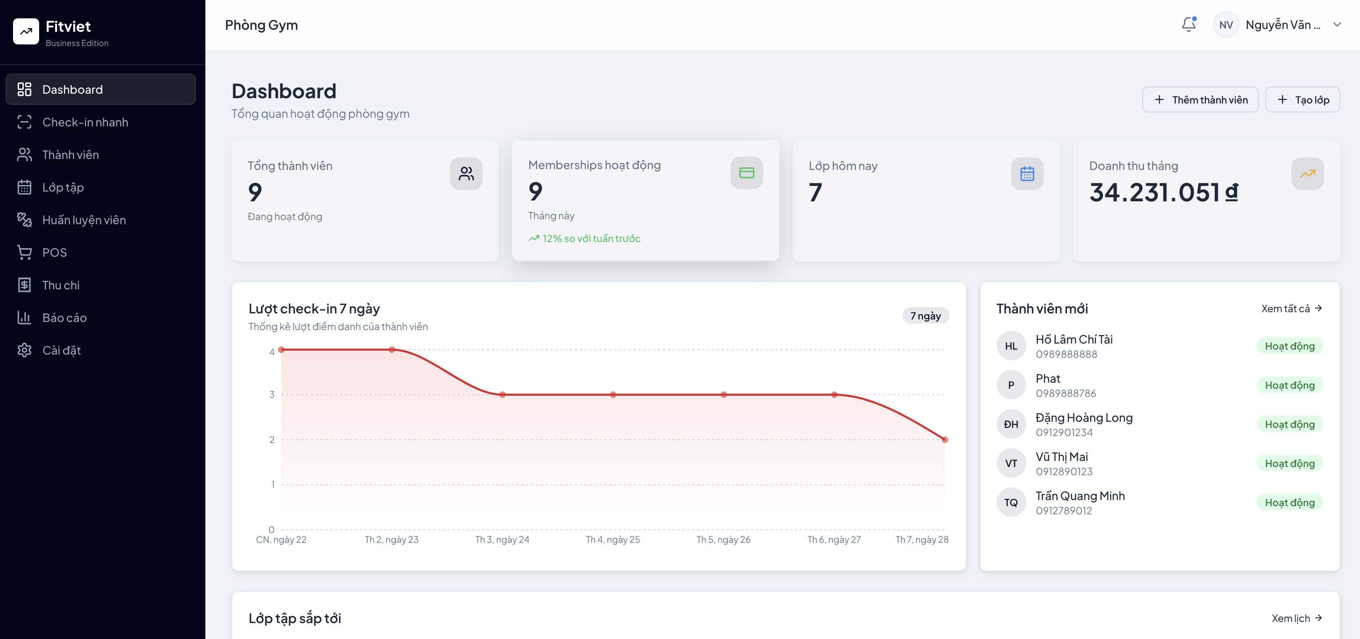
Task: Open the notification bell icon
Action: pos(1188,24)
